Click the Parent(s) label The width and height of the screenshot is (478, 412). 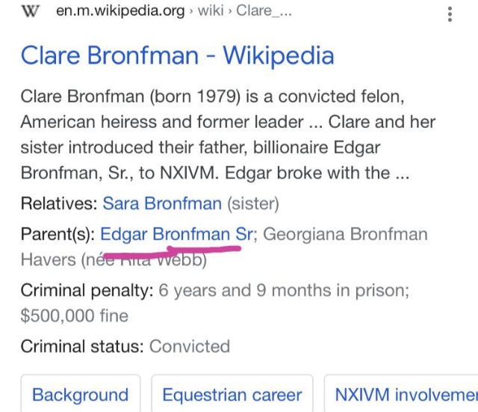pyautogui.click(x=58, y=234)
